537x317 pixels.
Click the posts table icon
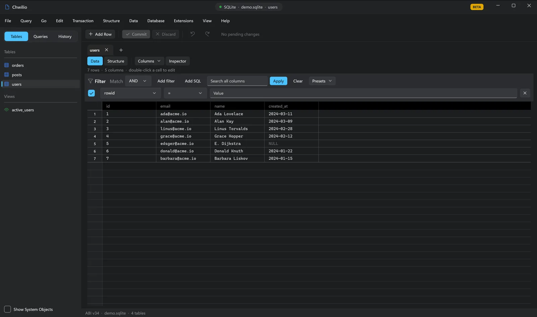point(6,74)
